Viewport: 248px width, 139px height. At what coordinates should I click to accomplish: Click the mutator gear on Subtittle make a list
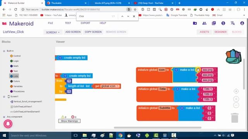pos(182,108)
